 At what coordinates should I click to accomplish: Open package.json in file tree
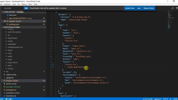[x=11, y=90]
